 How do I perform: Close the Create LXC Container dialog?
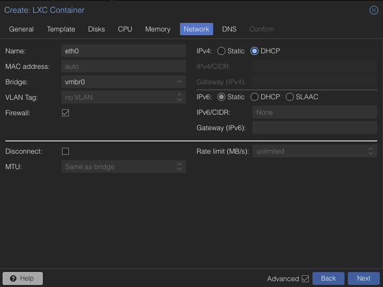click(374, 10)
